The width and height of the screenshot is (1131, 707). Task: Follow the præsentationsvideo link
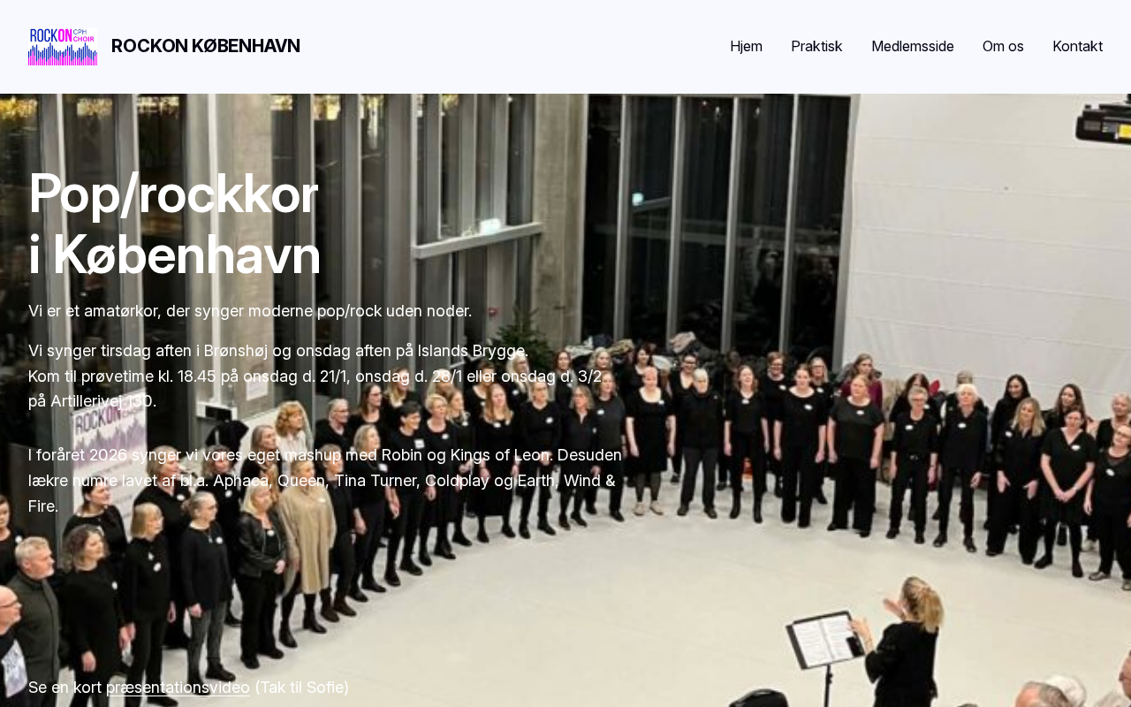[x=178, y=687]
